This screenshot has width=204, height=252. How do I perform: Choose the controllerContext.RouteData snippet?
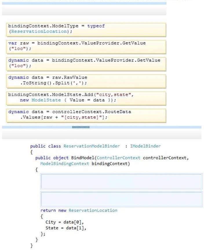[x=86, y=115]
